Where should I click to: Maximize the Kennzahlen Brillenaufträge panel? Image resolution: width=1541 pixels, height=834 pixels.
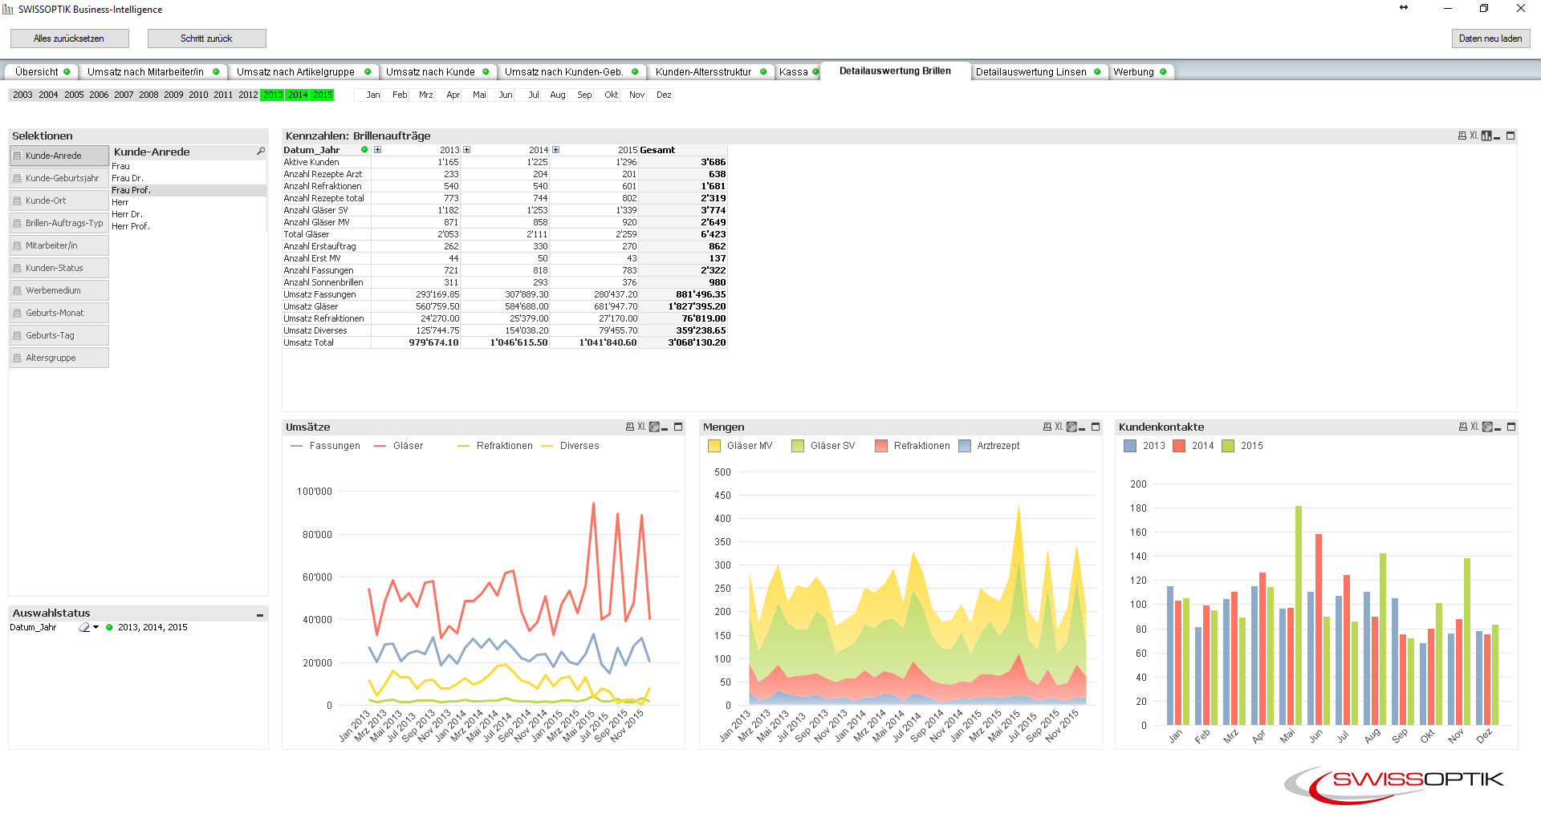tap(1511, 136)
